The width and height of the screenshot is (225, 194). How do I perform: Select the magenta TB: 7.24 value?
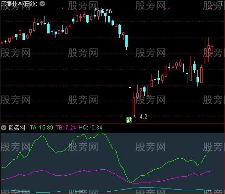click(x=66, y=128)
